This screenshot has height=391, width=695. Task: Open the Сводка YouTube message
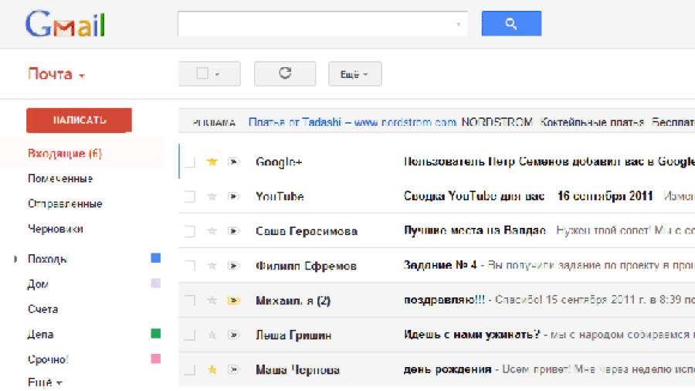point(528,196)
